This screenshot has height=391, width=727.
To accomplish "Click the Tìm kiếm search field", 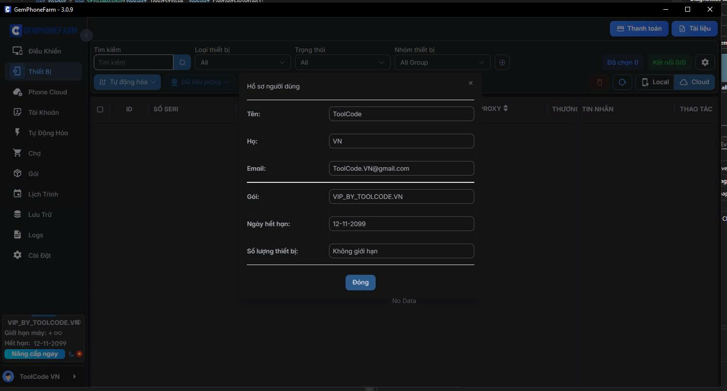I will [x=134, y=62].
